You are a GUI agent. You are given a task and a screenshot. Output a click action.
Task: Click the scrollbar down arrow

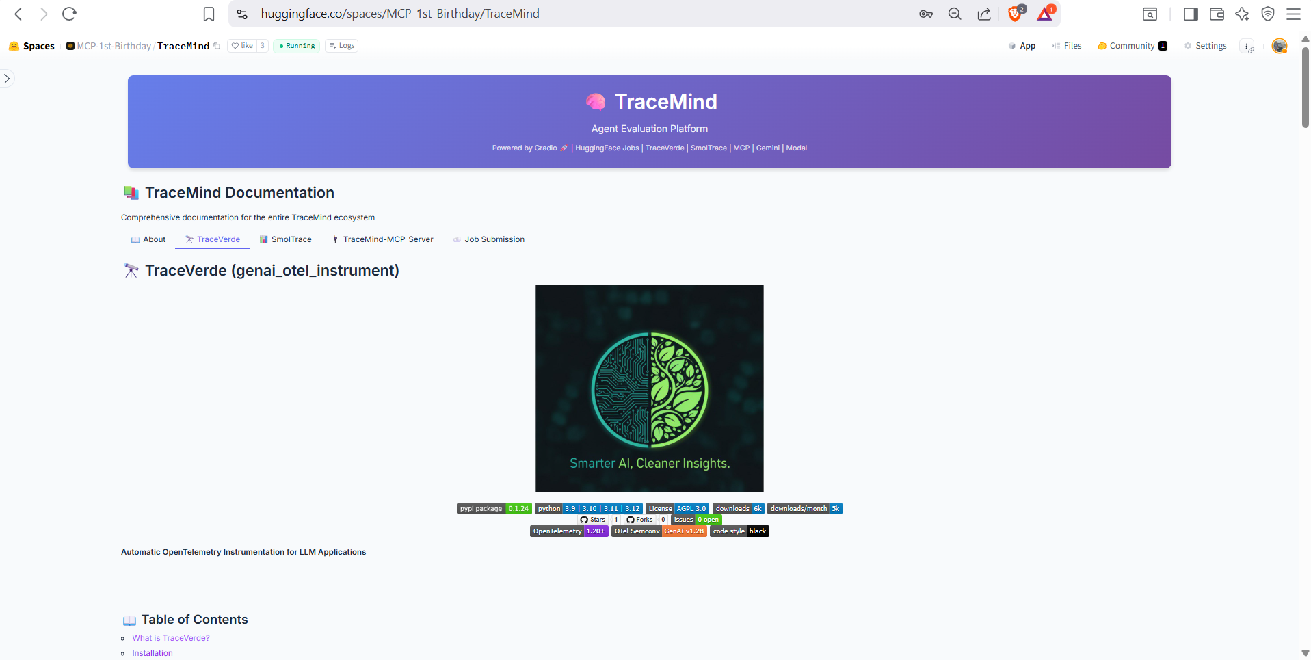tap(1306, 653)
